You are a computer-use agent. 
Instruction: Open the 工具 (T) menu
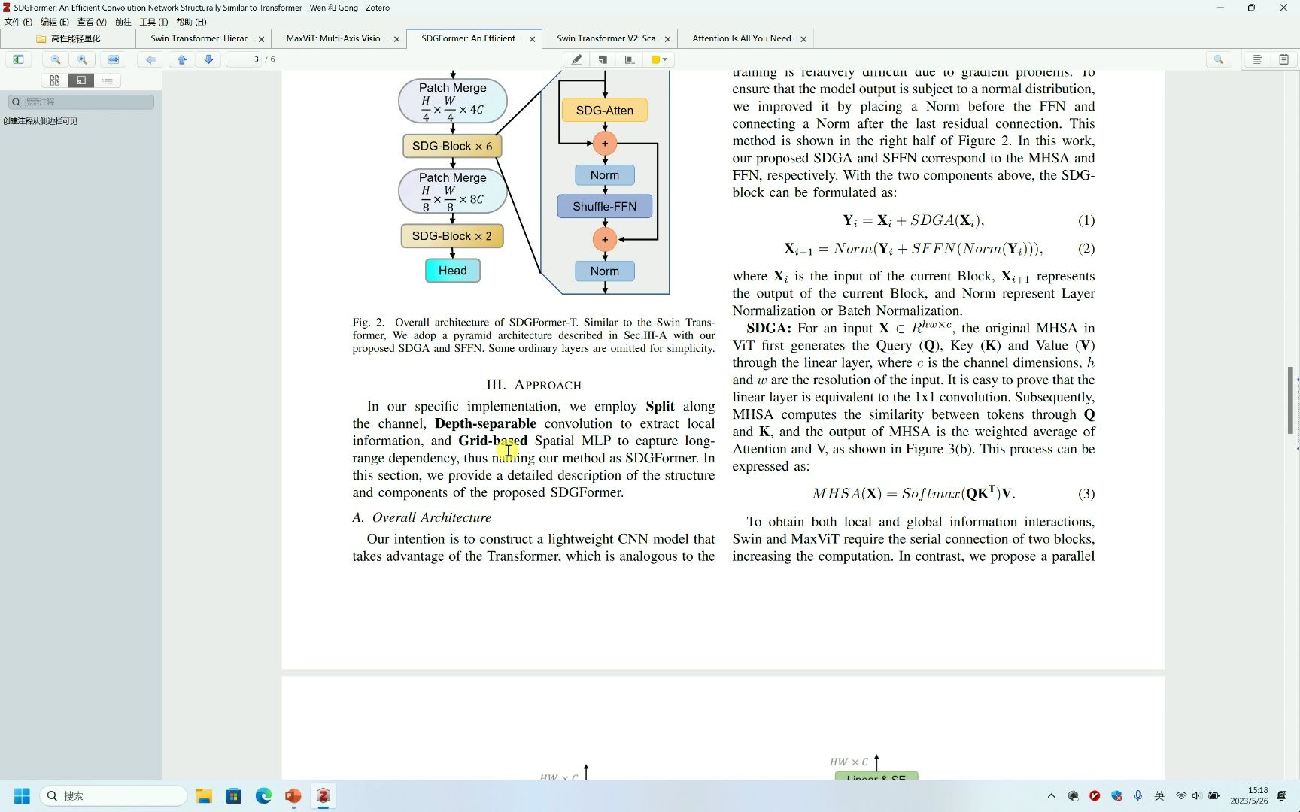coord(153,22)
